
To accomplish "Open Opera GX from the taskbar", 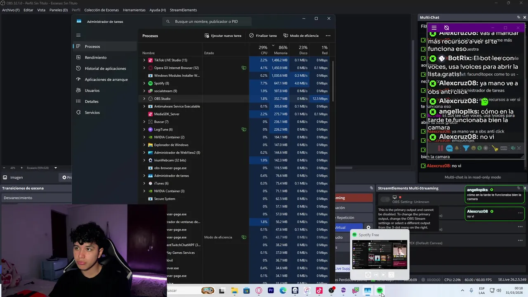I will (259, 291).
